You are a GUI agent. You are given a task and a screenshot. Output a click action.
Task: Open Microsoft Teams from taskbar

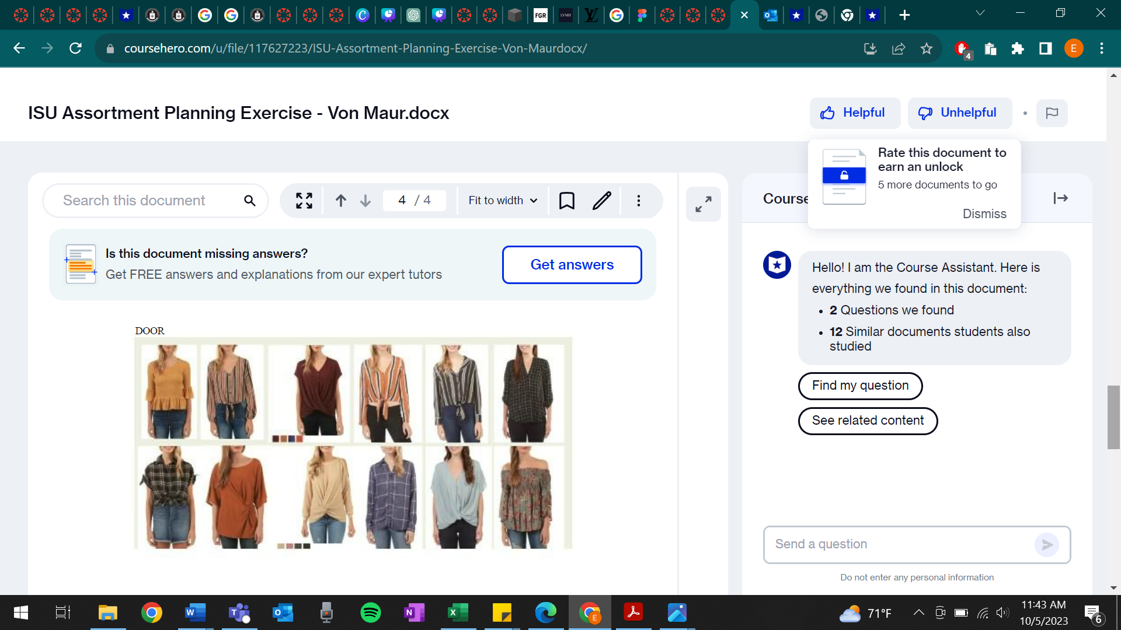pyautogui.click(x=239, y=612)
